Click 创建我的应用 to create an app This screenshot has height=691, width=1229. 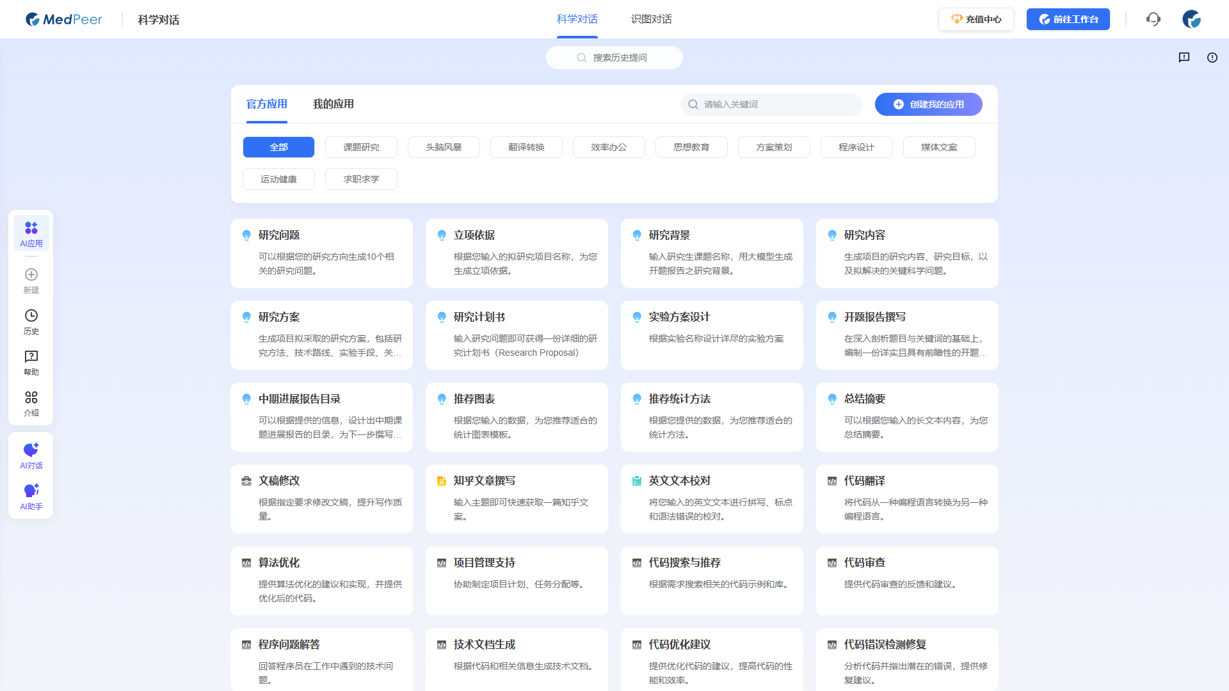pos(928,104)
